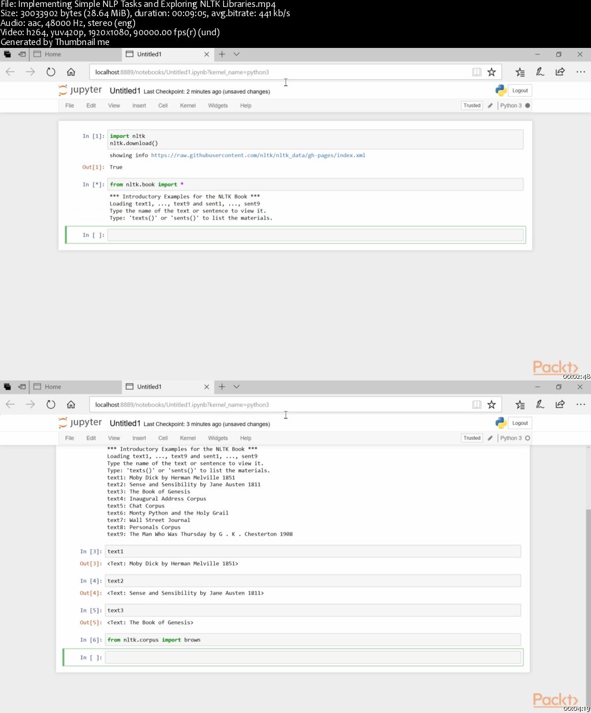Viewport: 591px width, 713px height.
Task: Click Jupyter logo in notebook saved 2 minutes ago
Action: (x=80, y=91)
